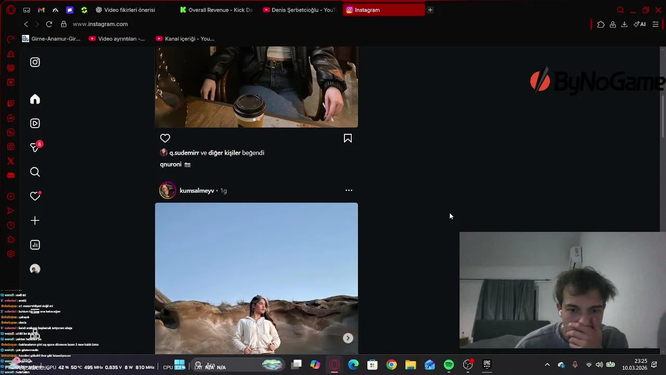Click the www.instagram.com address bar

coord(100,24)
